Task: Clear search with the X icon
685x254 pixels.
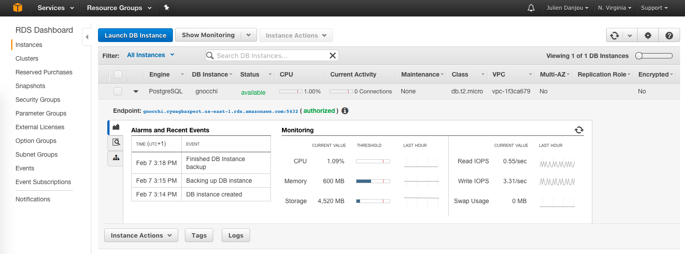Action: point(333,55)
